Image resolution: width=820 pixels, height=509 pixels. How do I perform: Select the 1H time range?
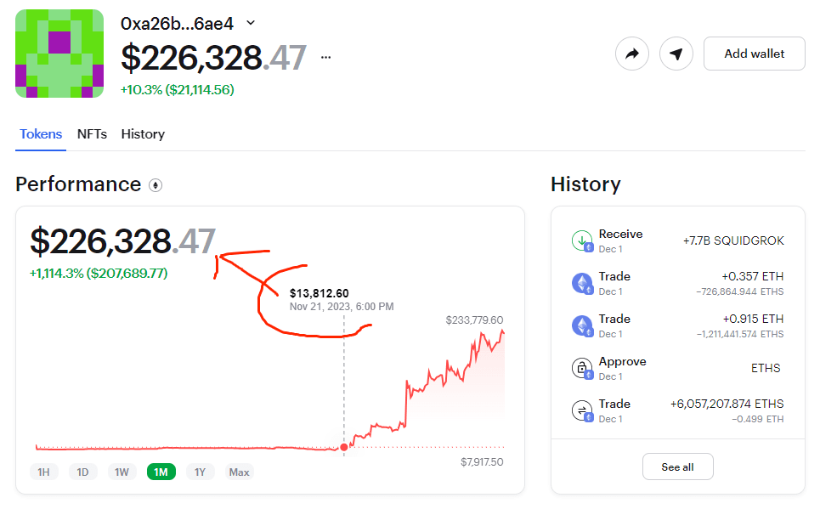pos(44,472)
